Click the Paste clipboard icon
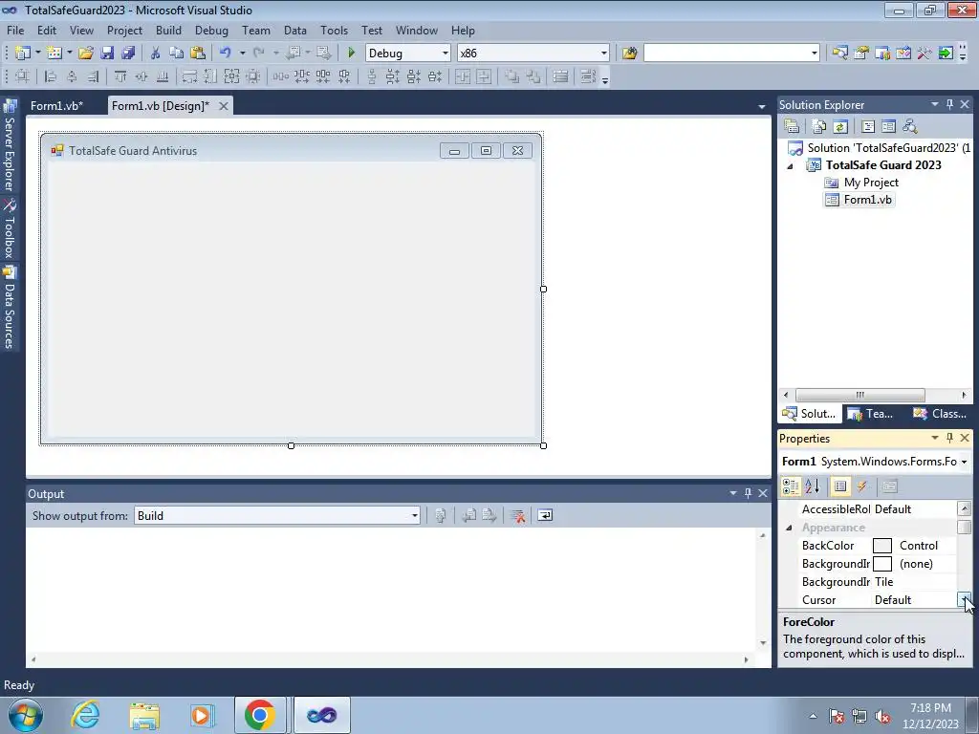979x734 pixels. click(197, 54)
